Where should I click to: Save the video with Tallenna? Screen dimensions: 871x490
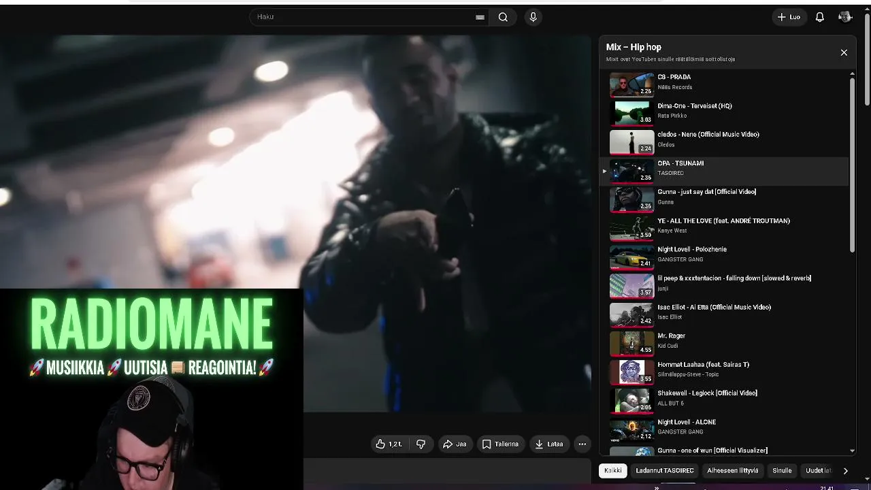pos(500,444)
